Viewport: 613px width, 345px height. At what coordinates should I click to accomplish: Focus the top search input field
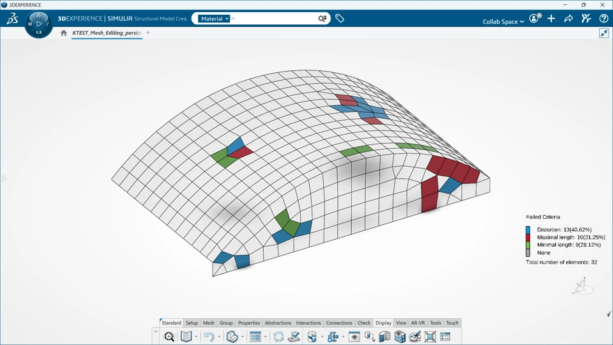pyautogui.click(x=274, y=19)
